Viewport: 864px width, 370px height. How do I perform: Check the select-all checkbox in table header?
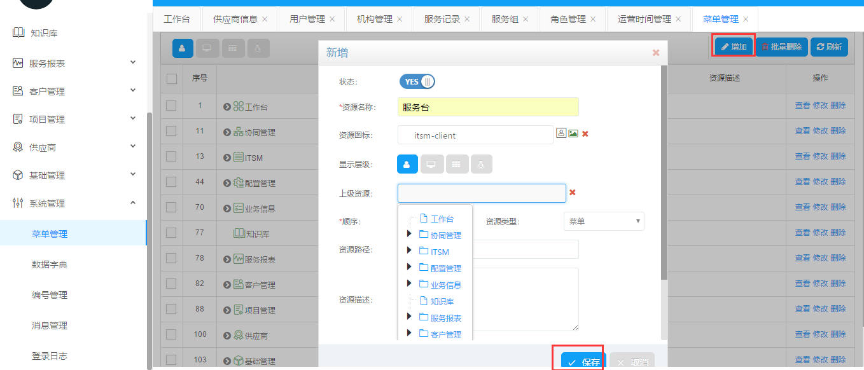coord(171,77)
